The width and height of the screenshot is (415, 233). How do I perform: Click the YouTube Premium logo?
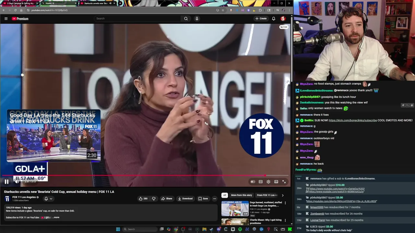click(20, 19)
